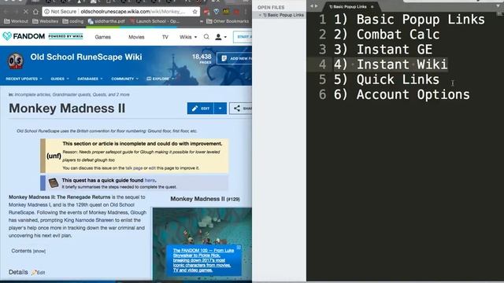Expand the Recent Updates menu
The width and height of the screenshot is (504, 283).
pos(24,79)
